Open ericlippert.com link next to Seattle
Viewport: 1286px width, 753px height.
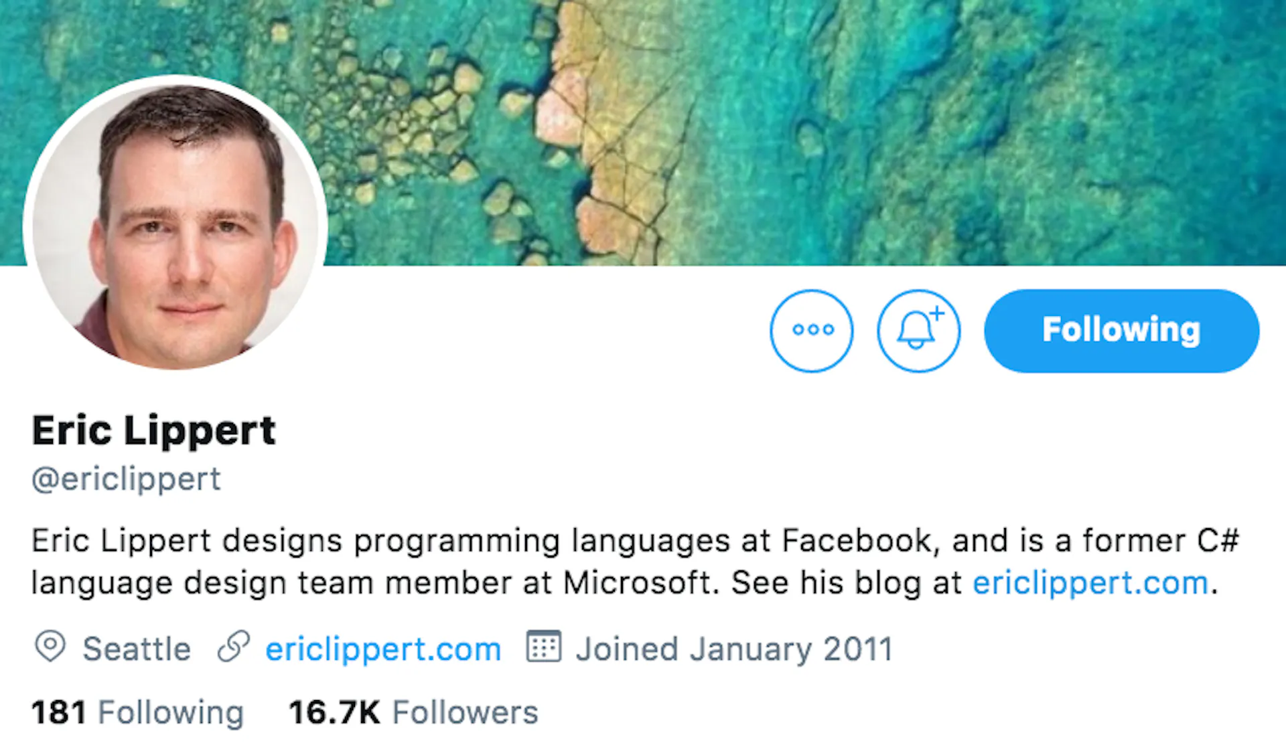click(383, 649)
